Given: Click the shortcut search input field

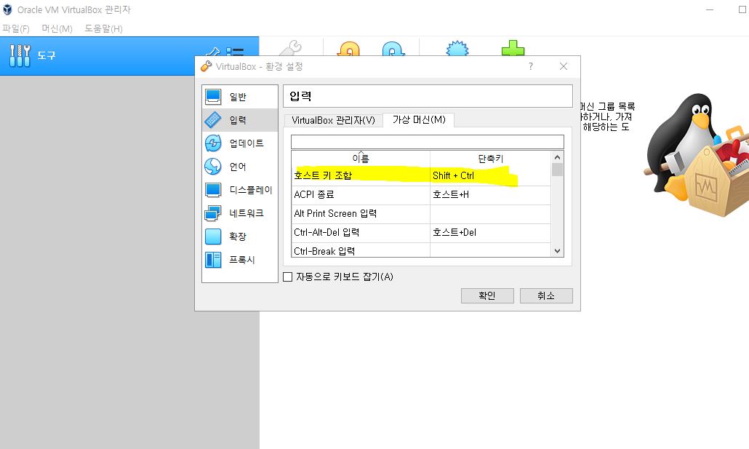Looking at the screenshot, I should point(427,142).
